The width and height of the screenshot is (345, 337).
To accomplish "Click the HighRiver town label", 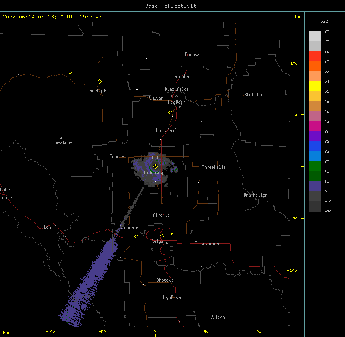I will click(172, 297).
